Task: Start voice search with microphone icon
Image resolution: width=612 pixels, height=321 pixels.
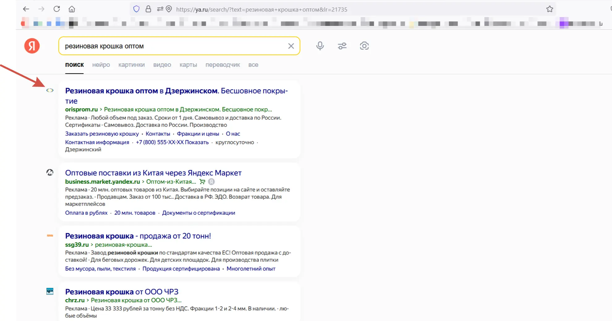Action: (320, 46)
